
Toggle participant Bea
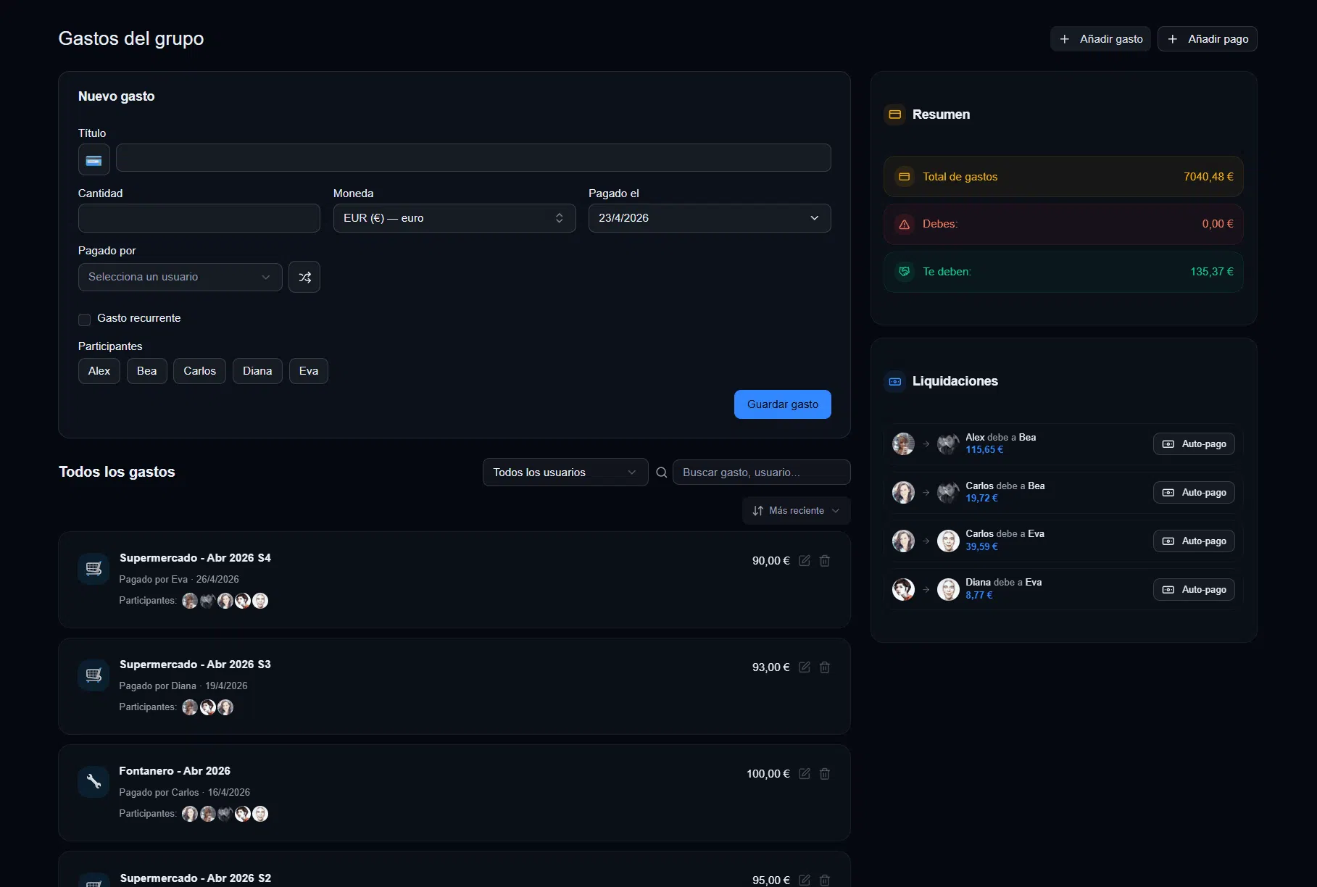point(147,371)
